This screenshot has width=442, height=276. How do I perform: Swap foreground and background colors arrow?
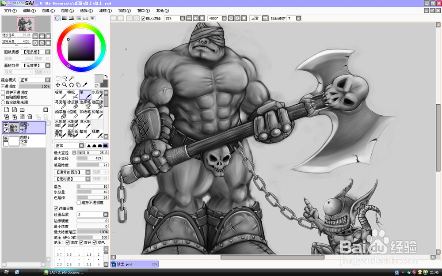coord(106,76)
